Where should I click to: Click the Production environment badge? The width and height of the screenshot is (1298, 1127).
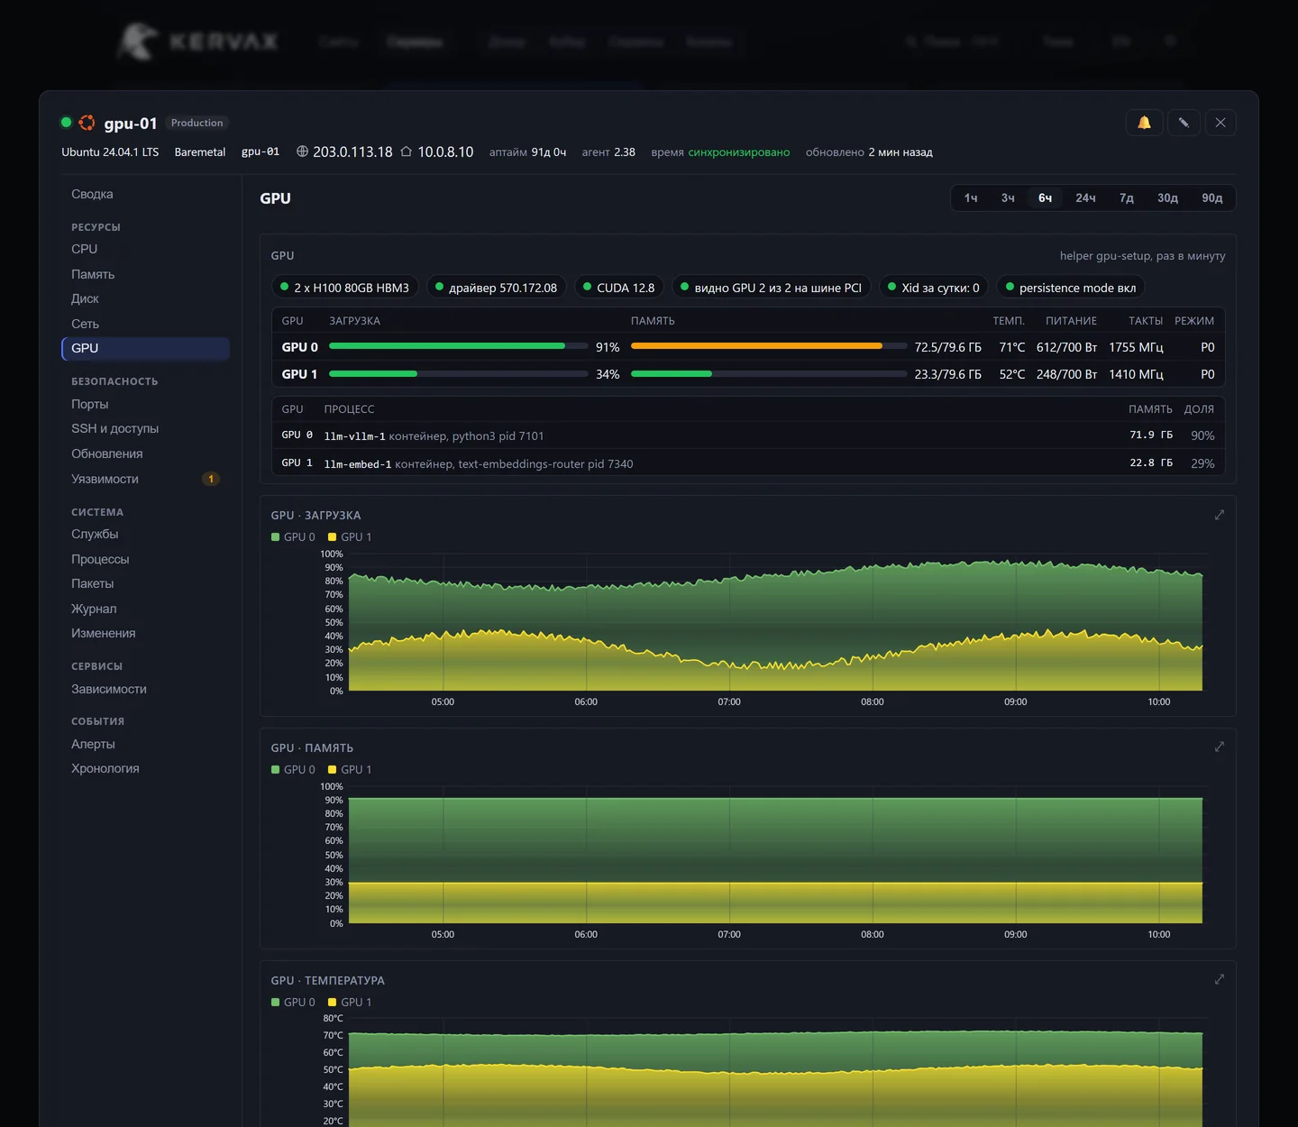[197, 123]
